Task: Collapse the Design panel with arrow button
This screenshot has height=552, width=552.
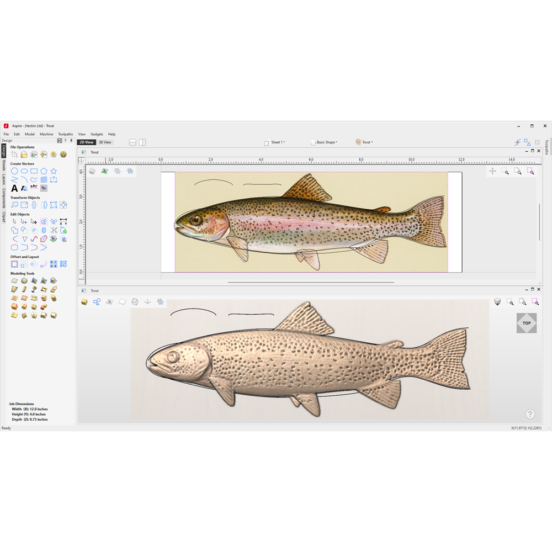Action: click(x=60, y=140)
